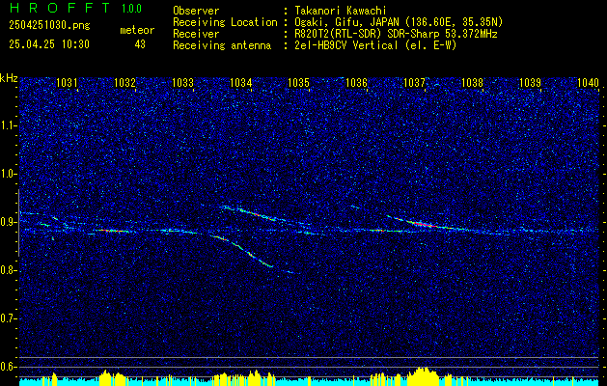
Task: Click time marker 1031
Action: [67, 82]
